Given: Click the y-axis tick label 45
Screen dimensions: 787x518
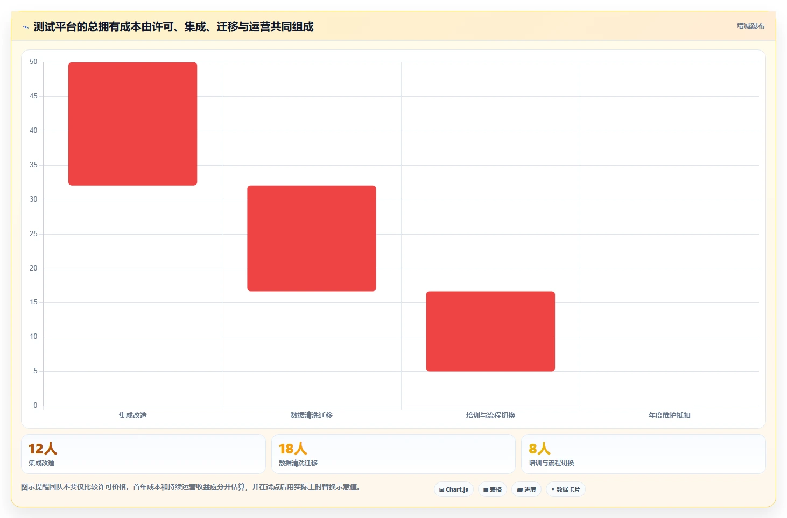Looking at the screenshot, I should click(33, 96).
